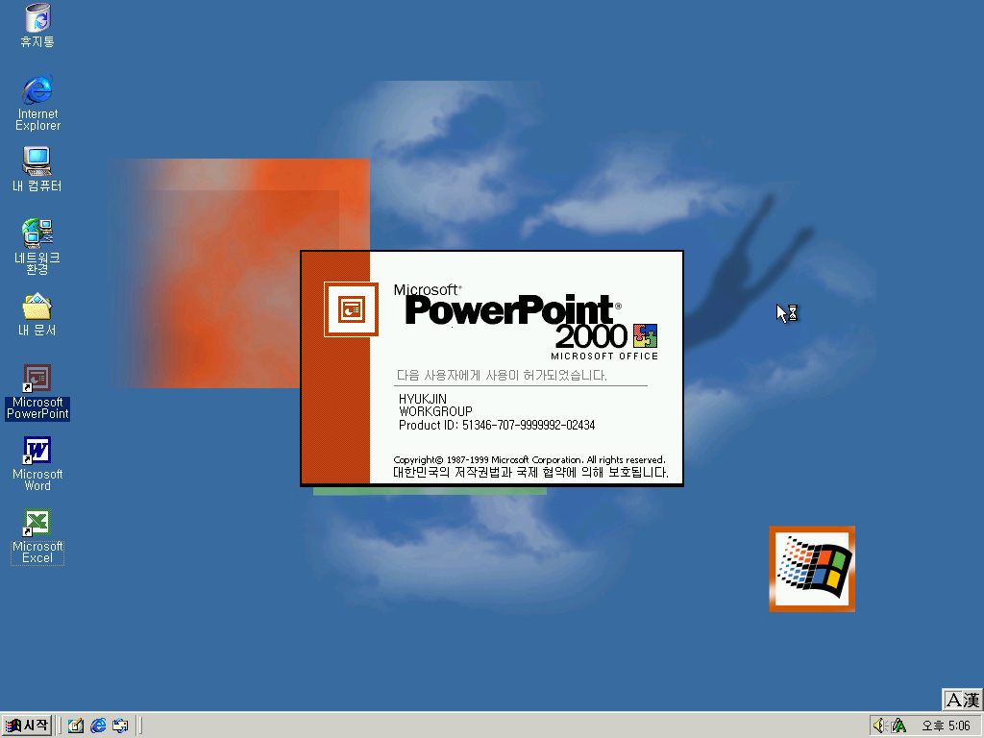Click the Product ID number text
This screenshot has width=984, height=738.
coord(497,425)
